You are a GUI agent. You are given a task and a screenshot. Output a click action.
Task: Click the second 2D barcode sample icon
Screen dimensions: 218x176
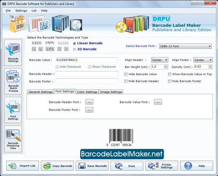coord(41,49)
